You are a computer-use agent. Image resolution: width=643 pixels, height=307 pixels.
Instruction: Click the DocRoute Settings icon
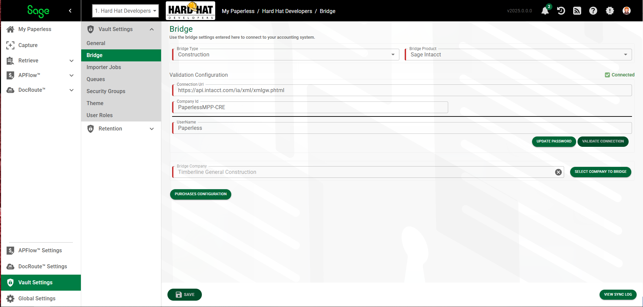tap(10, 267)
